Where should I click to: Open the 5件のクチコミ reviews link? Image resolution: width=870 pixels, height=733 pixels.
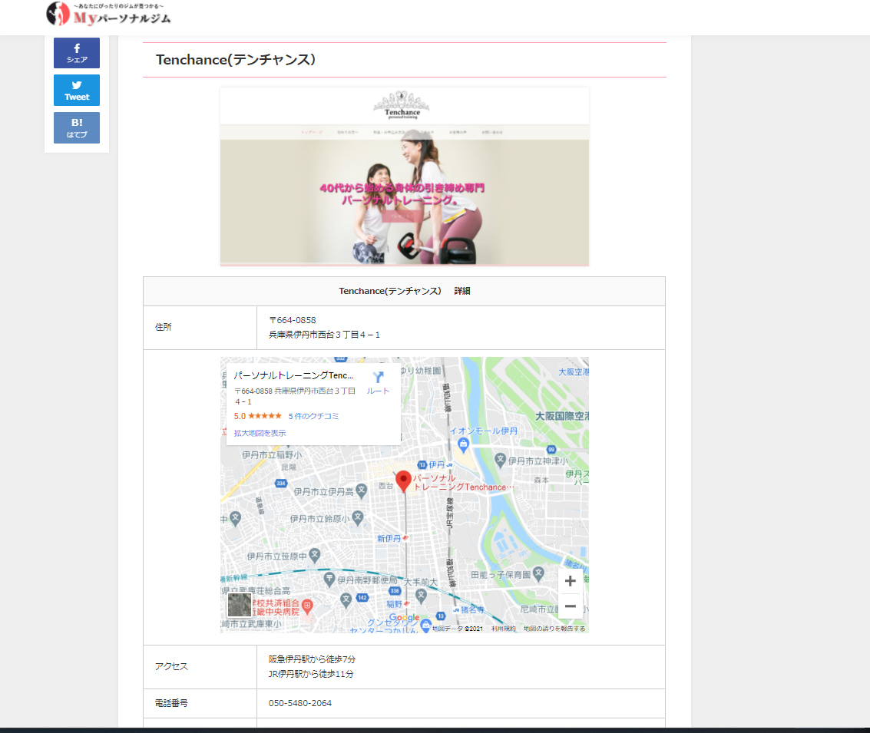point(313,416)
